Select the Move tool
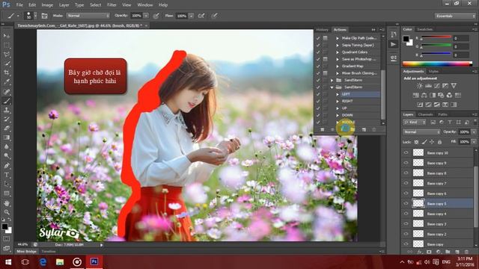The height and width of the screenshot is (269, 479). point(7,36)
